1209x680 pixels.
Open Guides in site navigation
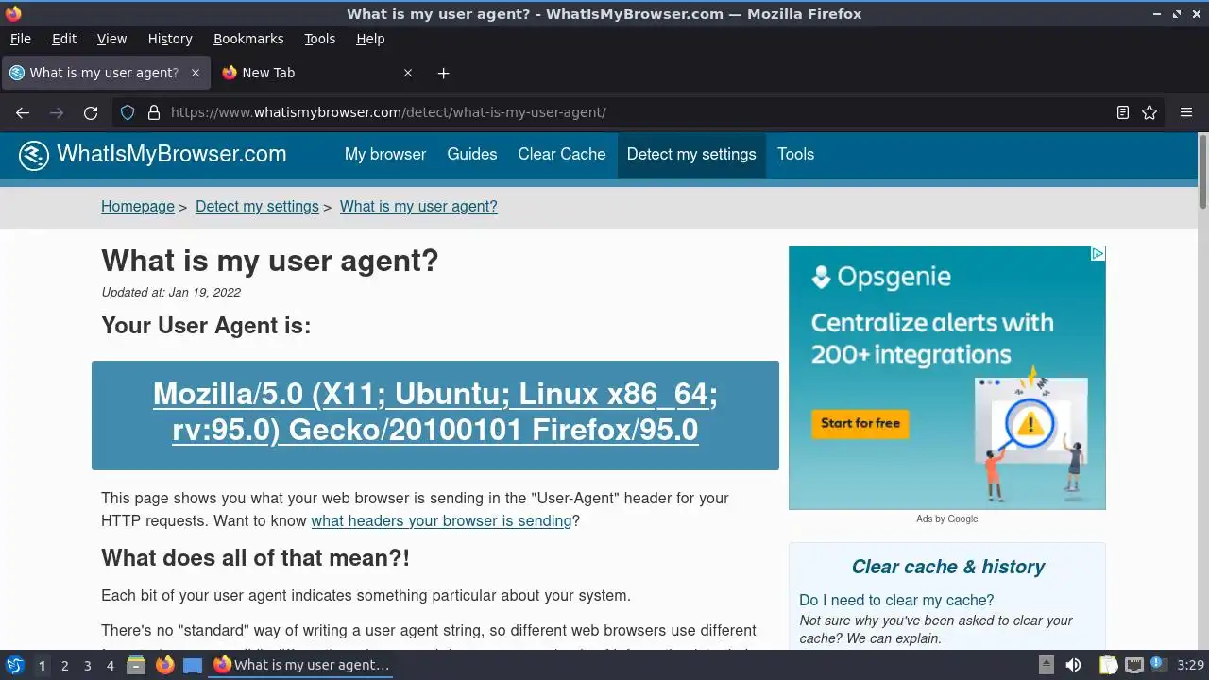pos(472,154)
